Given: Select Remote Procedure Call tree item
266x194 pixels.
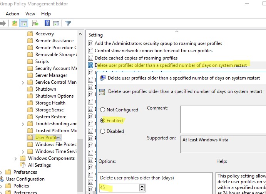Looking at the screenshot, I should pos(56,48).
